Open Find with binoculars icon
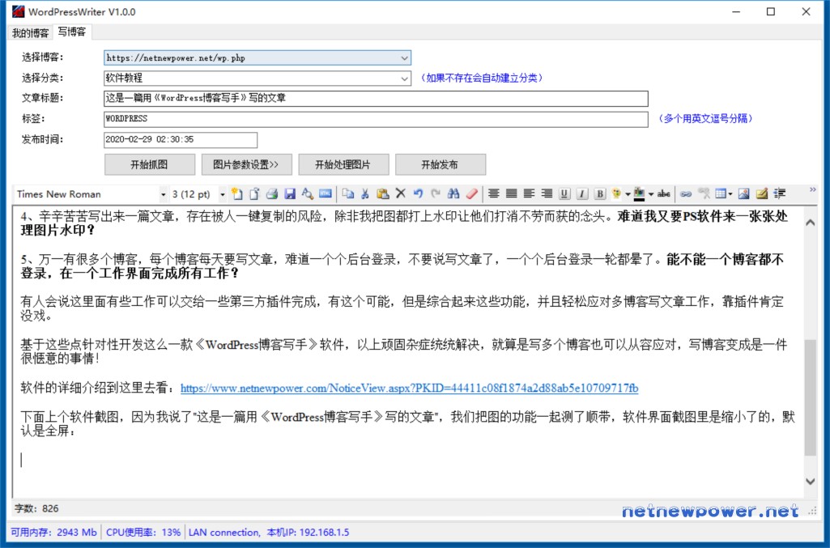The height and width of the screenshot is (548, 830). tap(453, 193)
